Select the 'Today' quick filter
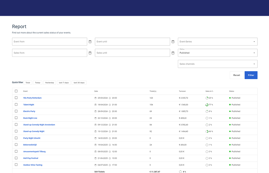269x173 pixels. pyautogui.click(x=38, y=83)
